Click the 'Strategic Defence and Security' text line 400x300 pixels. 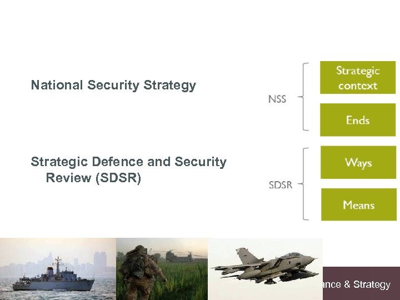click(129, 162)
